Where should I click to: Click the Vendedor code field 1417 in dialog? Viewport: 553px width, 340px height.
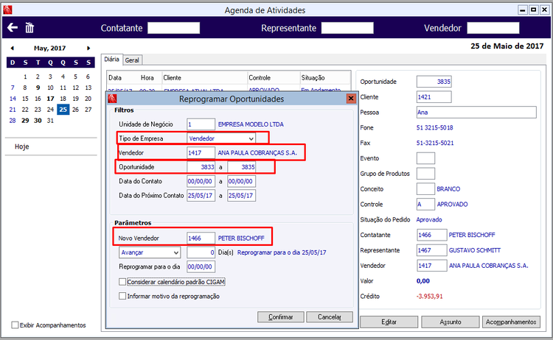click(x=201, y=153)
